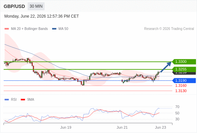This screenshot has width=197, height=133.
Task: Click the Jun 19 date axis label
Action: pos(66,127)
